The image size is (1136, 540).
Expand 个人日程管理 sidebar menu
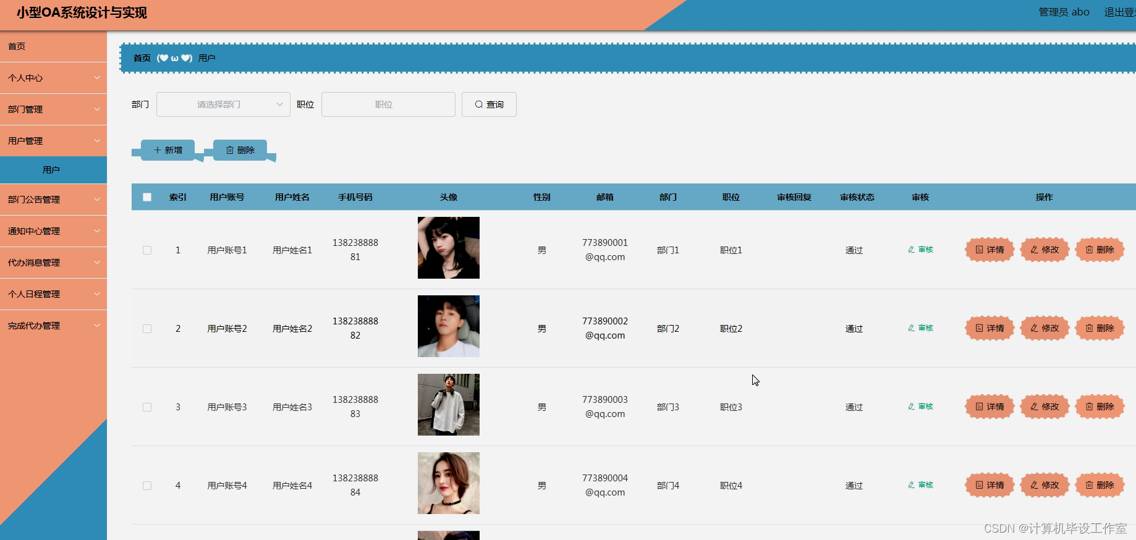[53, 294]
